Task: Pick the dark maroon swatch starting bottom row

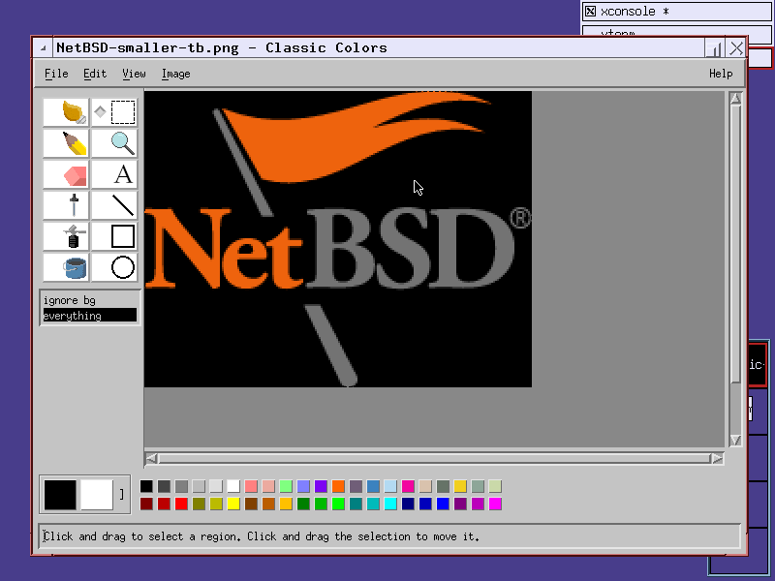Action: click(146, 504)
